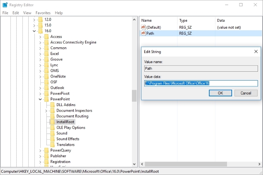Open the File menu
This screenshot has width=263, height=175.
(x=5, y=13)
